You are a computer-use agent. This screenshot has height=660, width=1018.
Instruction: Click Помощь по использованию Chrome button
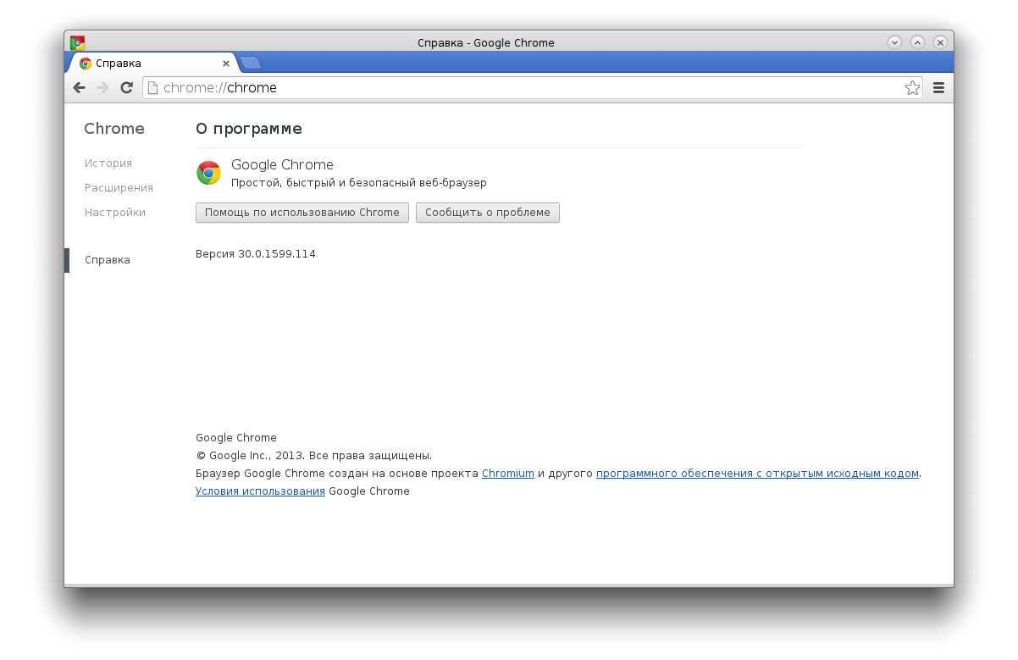coord(302,213)
